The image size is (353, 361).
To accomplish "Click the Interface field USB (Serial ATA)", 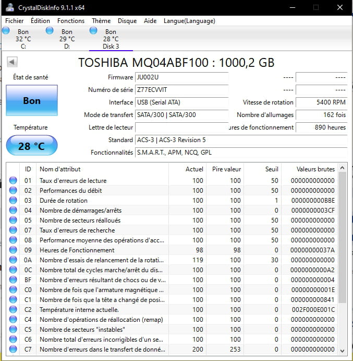I will (182, 102).
